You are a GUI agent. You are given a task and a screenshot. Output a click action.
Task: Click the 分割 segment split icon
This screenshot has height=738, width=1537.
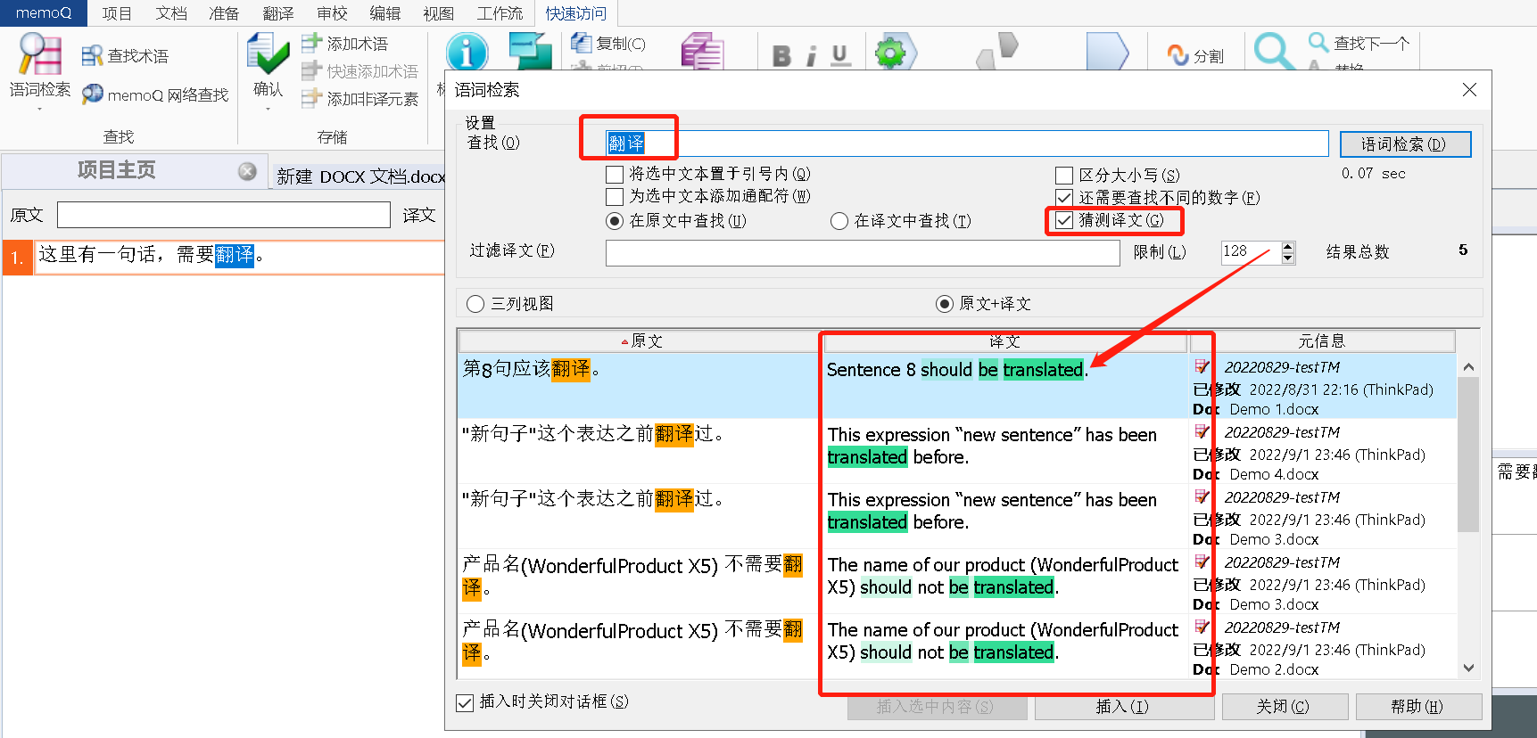pyautogui.click(x=1178, y=55)
